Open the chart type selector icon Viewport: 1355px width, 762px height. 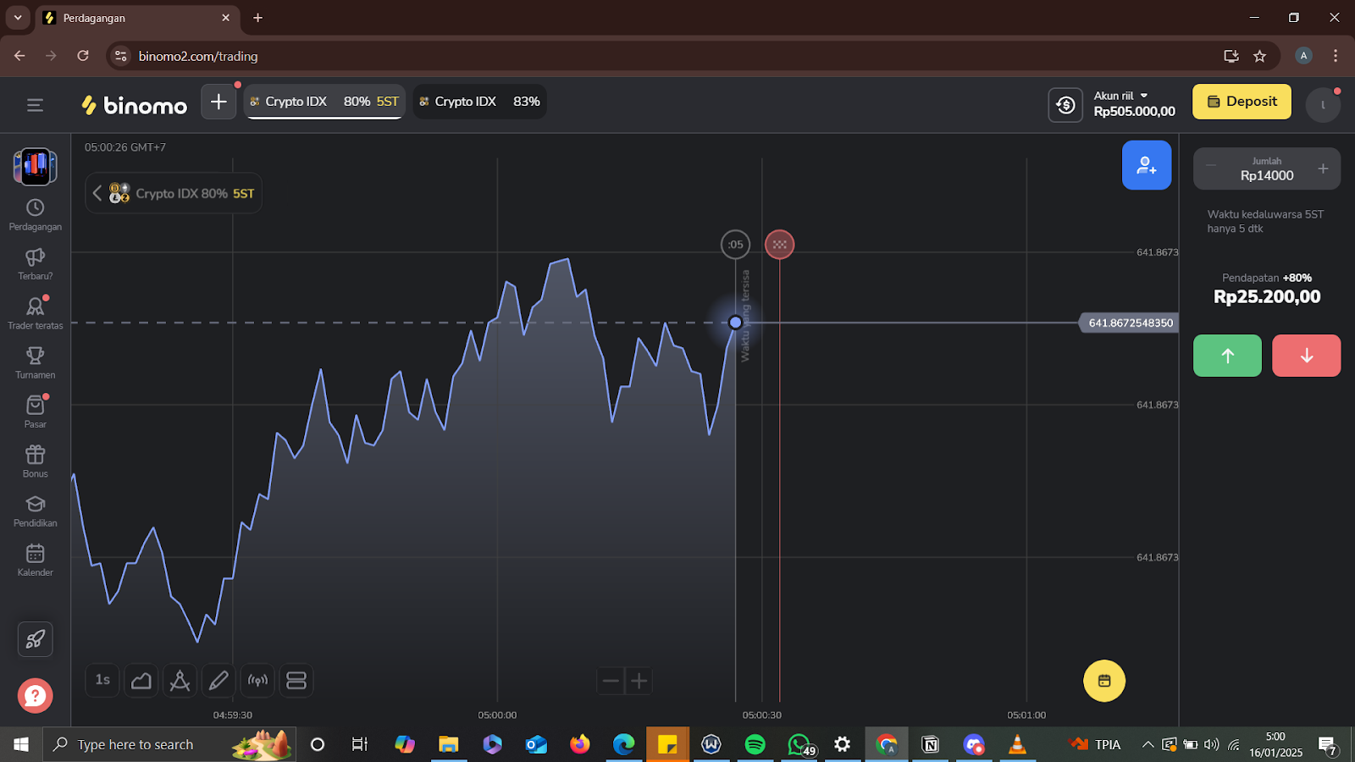tap(141, 681)
